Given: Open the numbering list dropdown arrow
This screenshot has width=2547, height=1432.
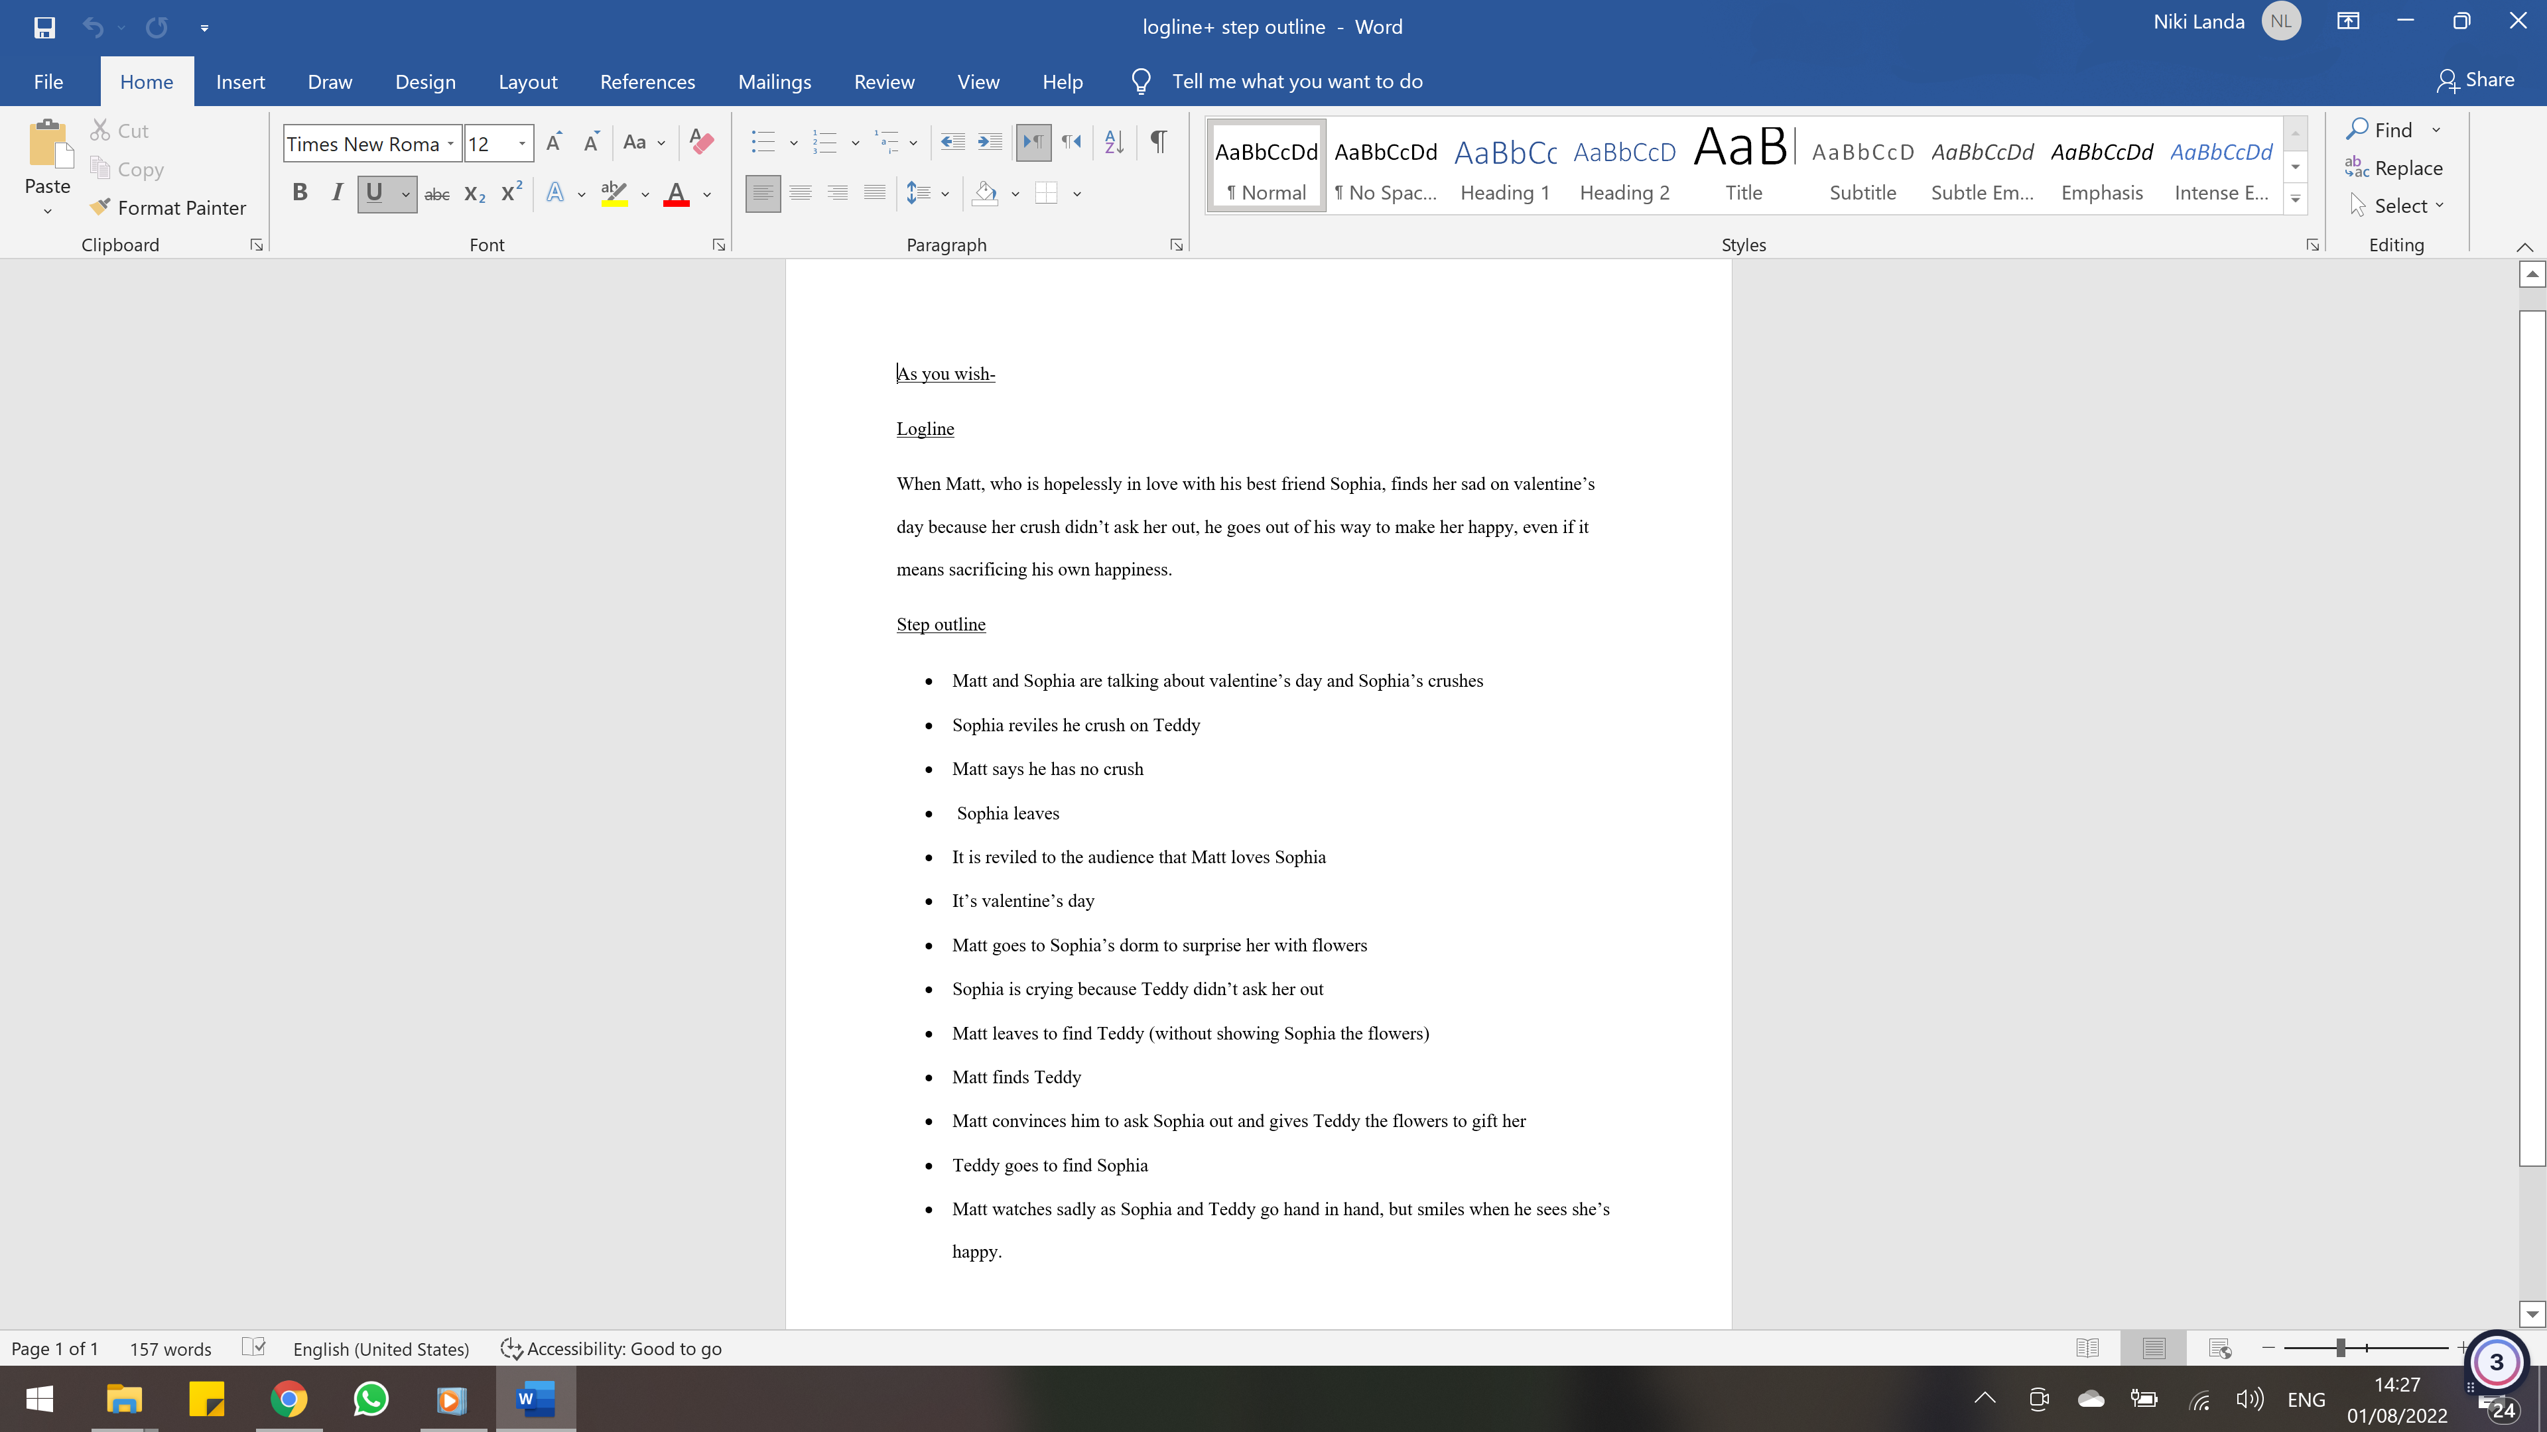Looking at the screenshot, I should [855, 143].
